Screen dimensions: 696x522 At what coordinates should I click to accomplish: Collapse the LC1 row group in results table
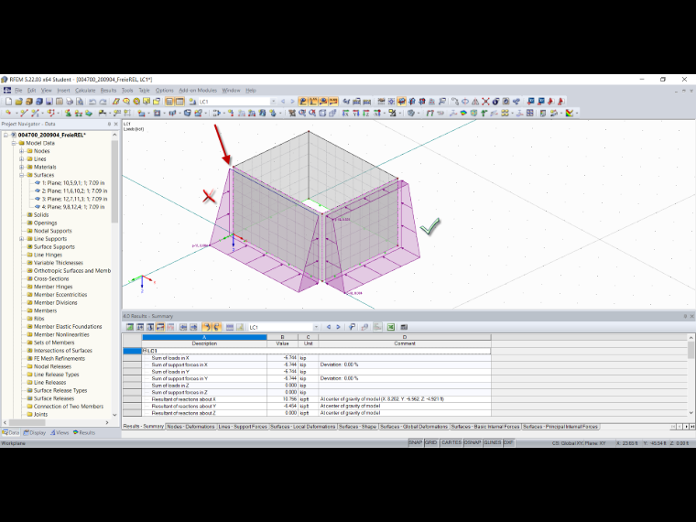[x=145, y=351]
